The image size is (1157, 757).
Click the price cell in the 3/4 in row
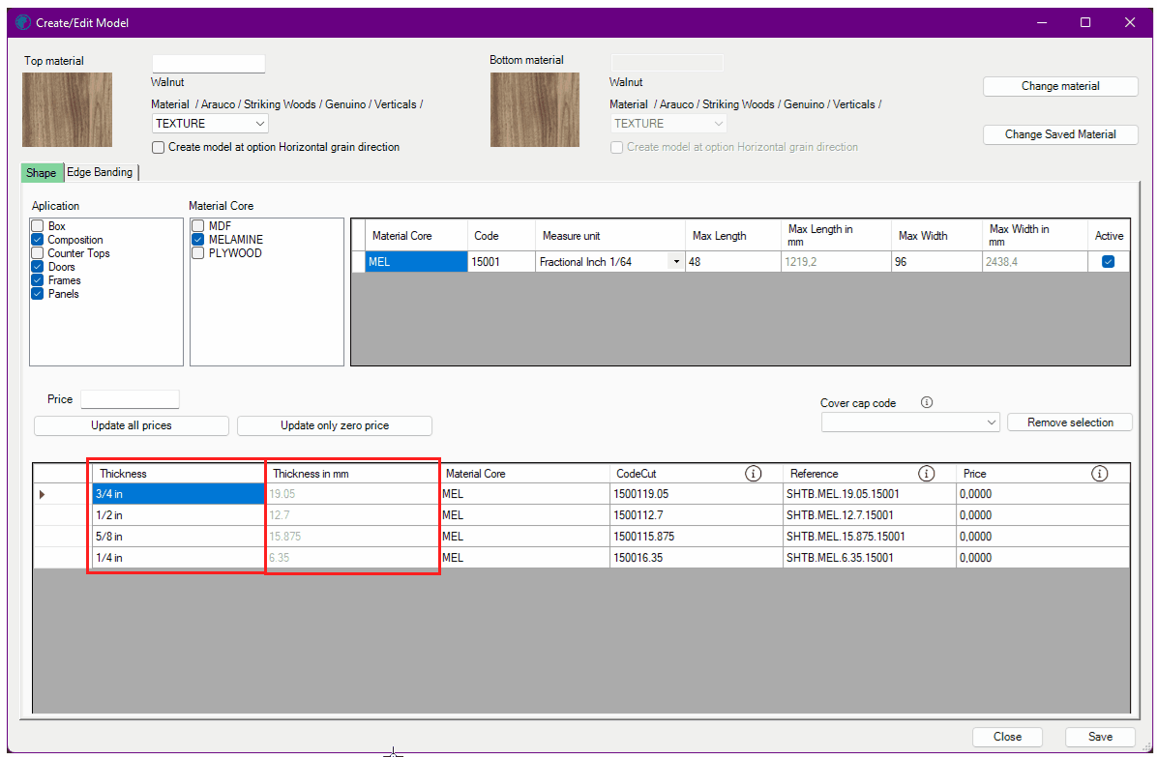click(x=1043, y=494)
